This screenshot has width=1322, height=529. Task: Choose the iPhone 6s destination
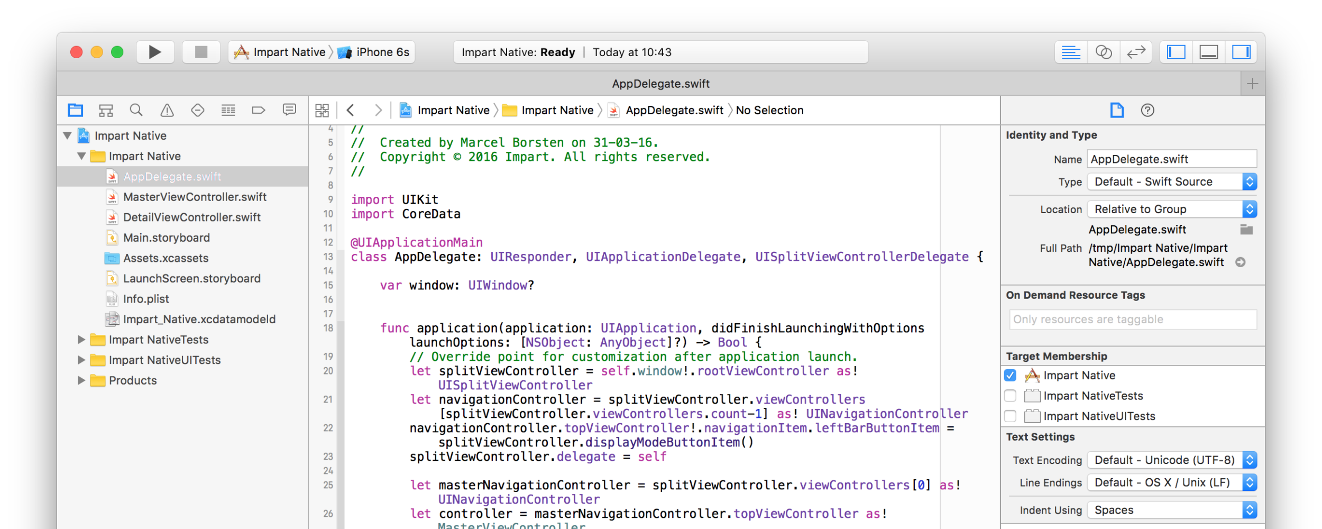point(374,52)
